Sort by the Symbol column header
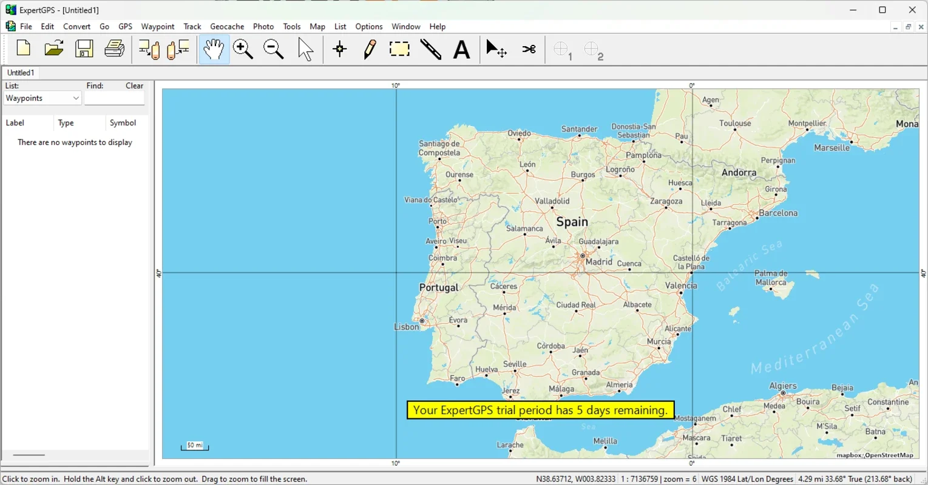This screenshot has width=928, height=485. tap(126, 123)
